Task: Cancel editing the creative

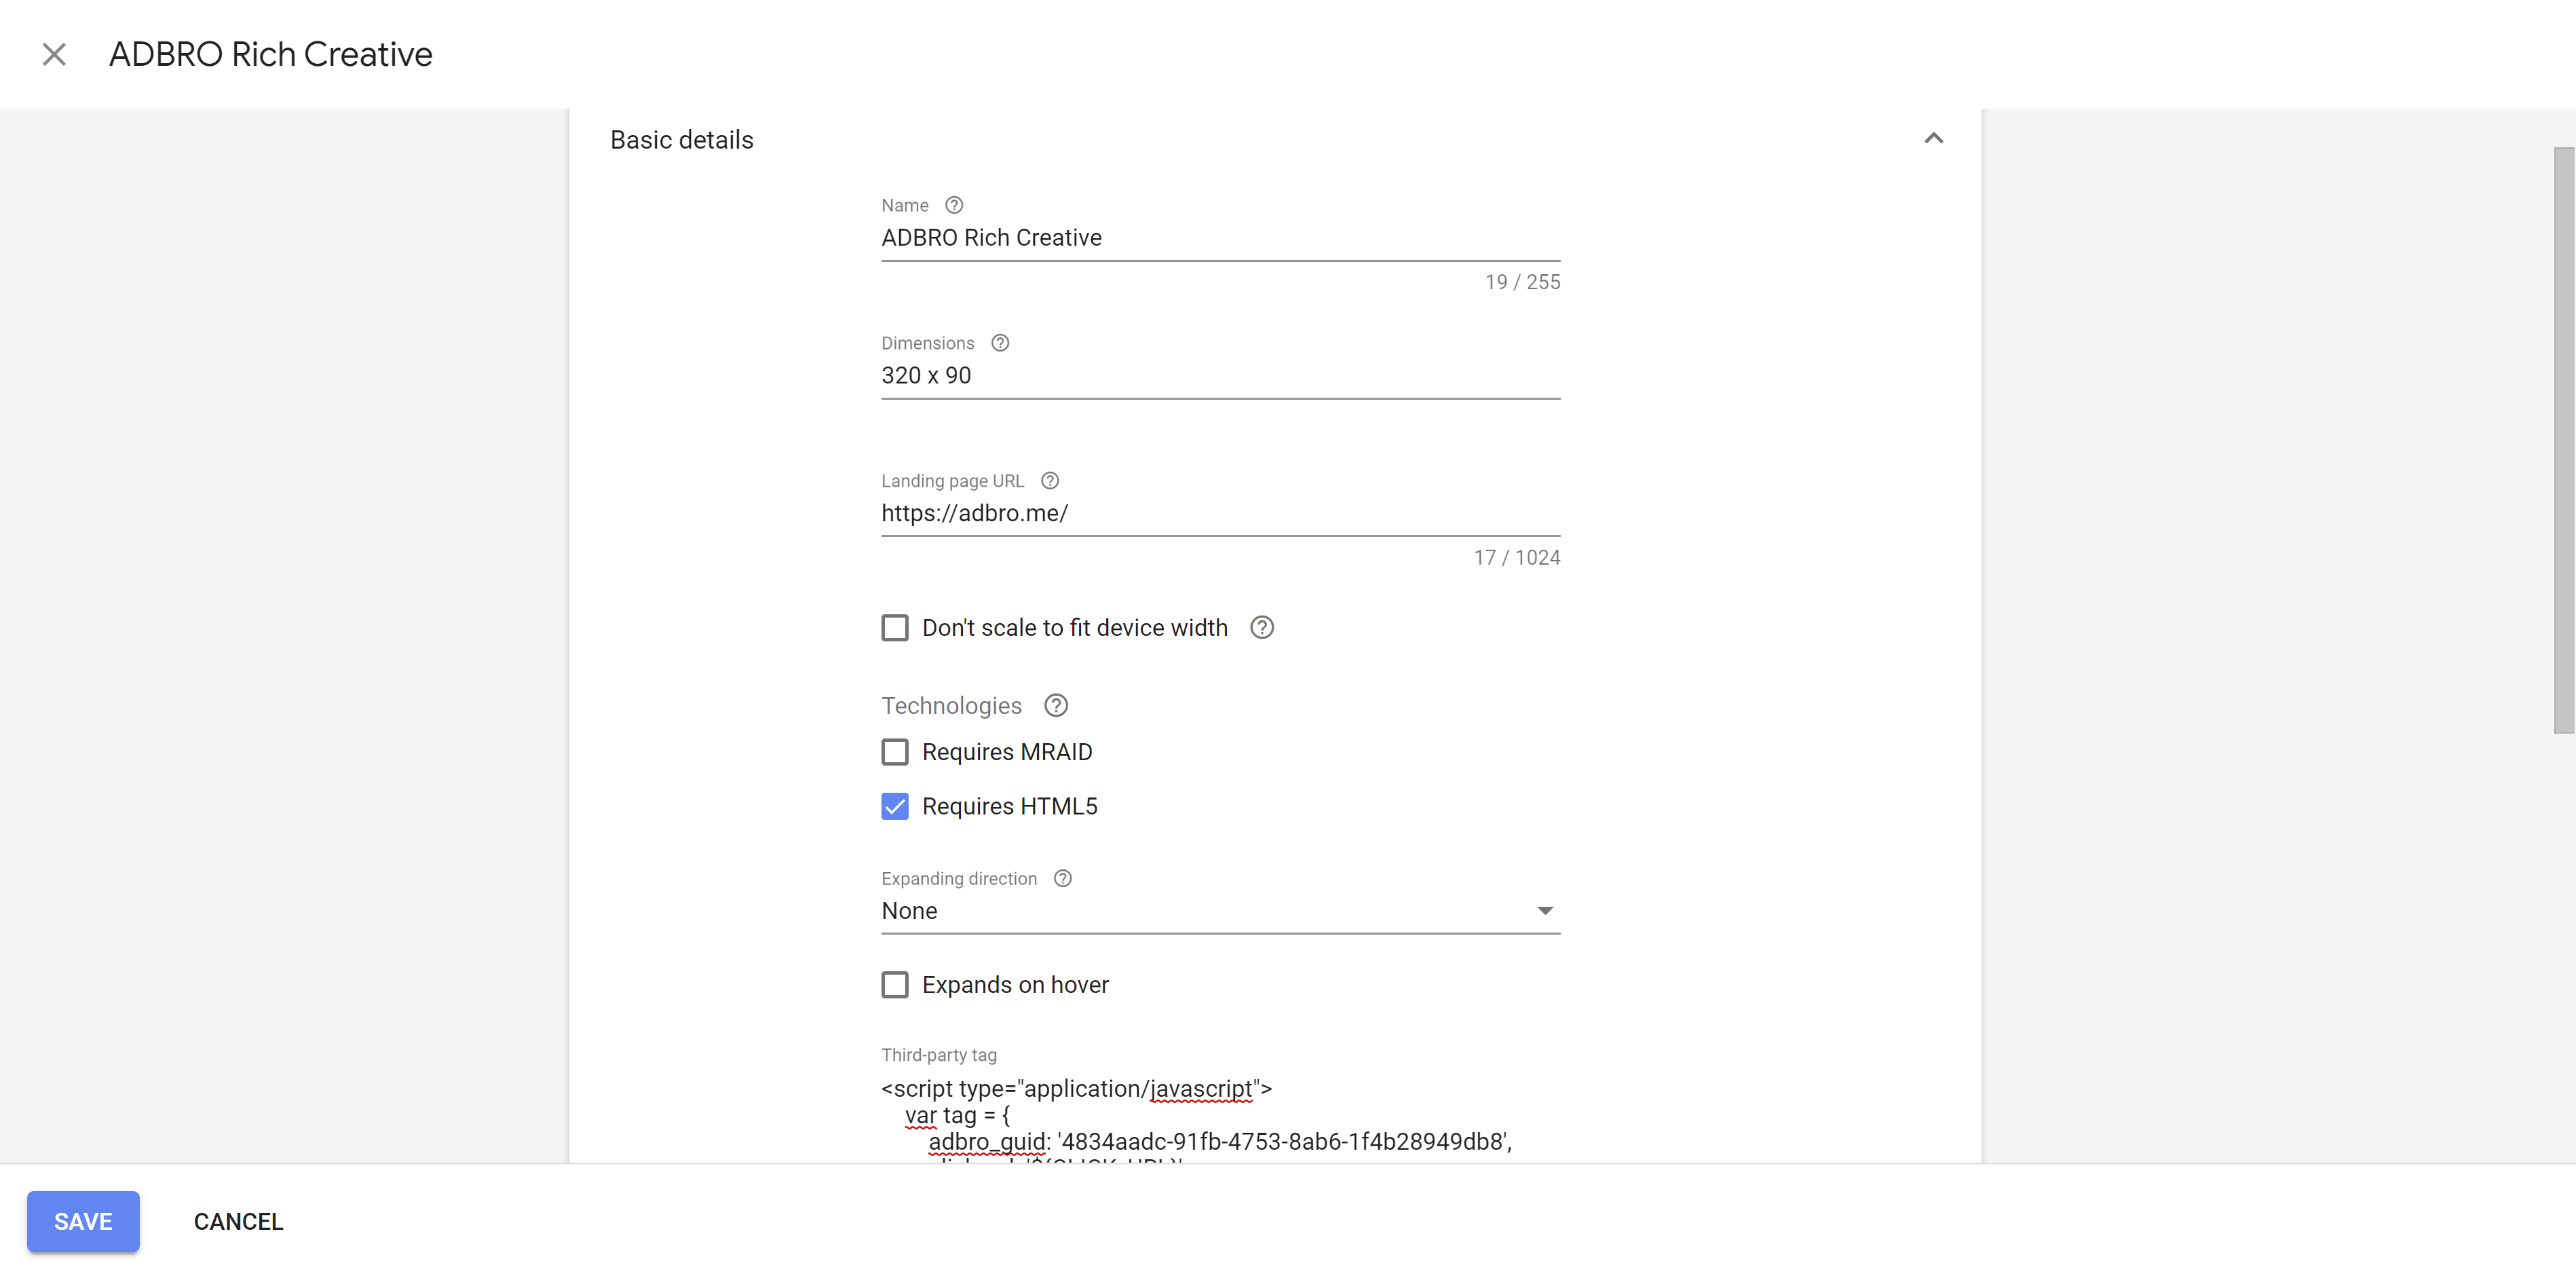Action: 238,1221
